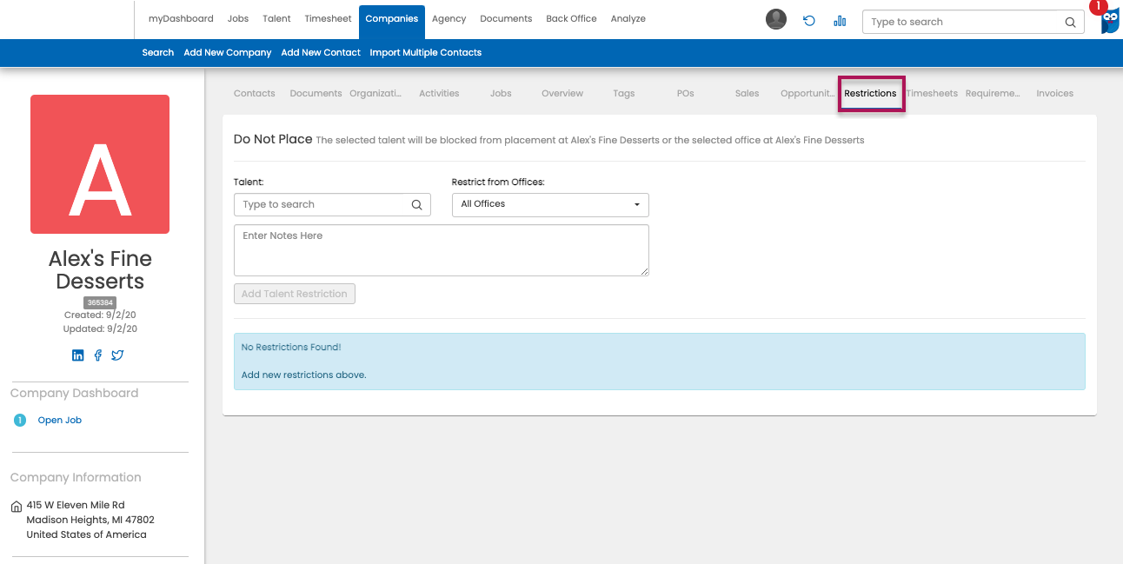Click the search magnifier in global search
The width and height of the screenshot is (1123, 564).
click(1070, 23)
